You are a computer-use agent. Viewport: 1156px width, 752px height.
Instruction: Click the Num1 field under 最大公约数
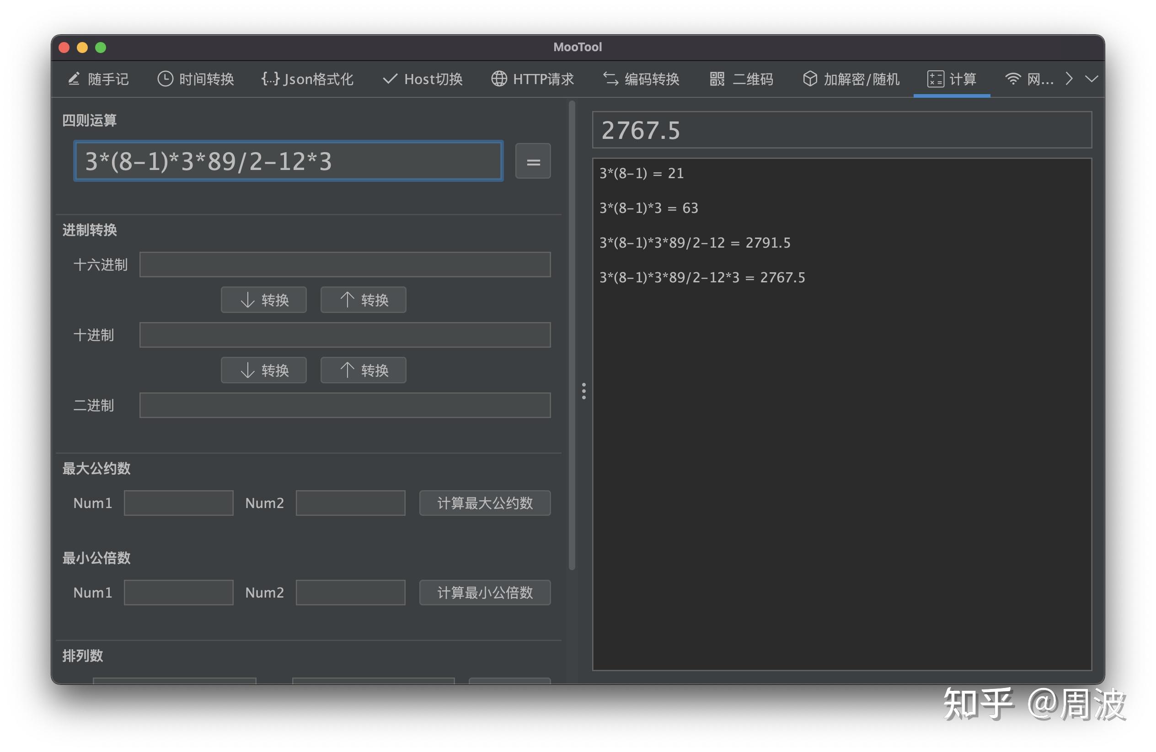(x=178, y=503)
